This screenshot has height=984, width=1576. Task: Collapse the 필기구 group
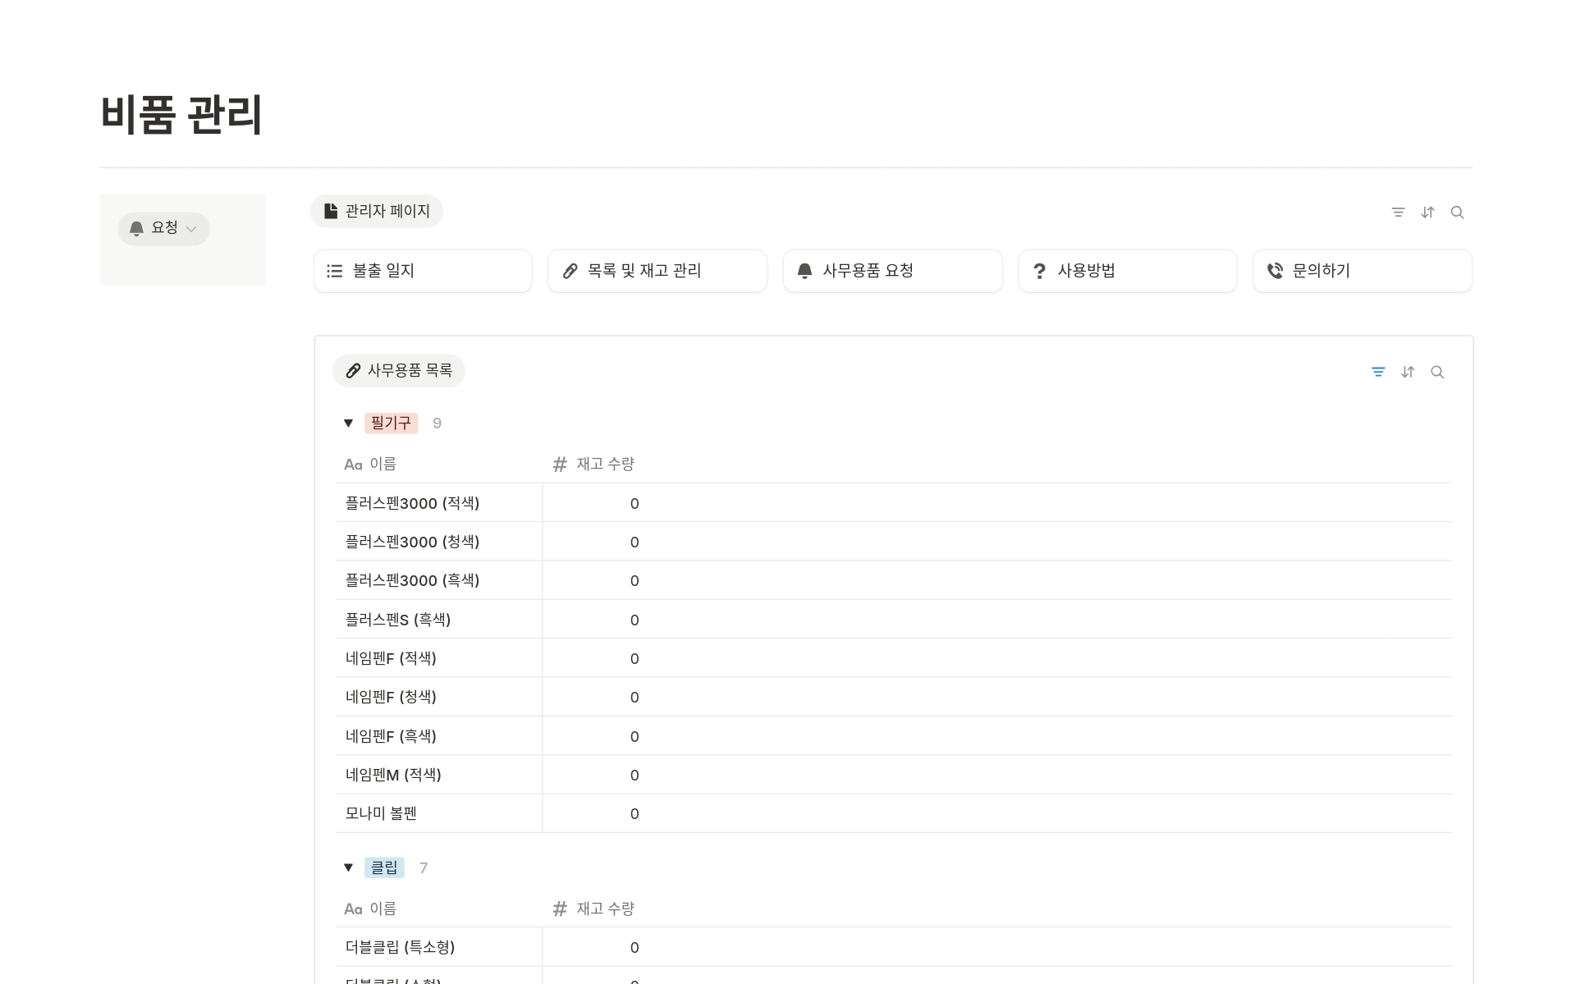(348, 423)
